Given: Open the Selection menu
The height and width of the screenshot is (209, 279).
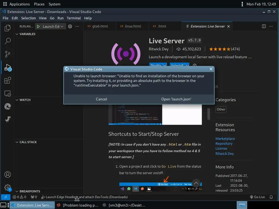Looking at the screenshot, I should (28, 18).
